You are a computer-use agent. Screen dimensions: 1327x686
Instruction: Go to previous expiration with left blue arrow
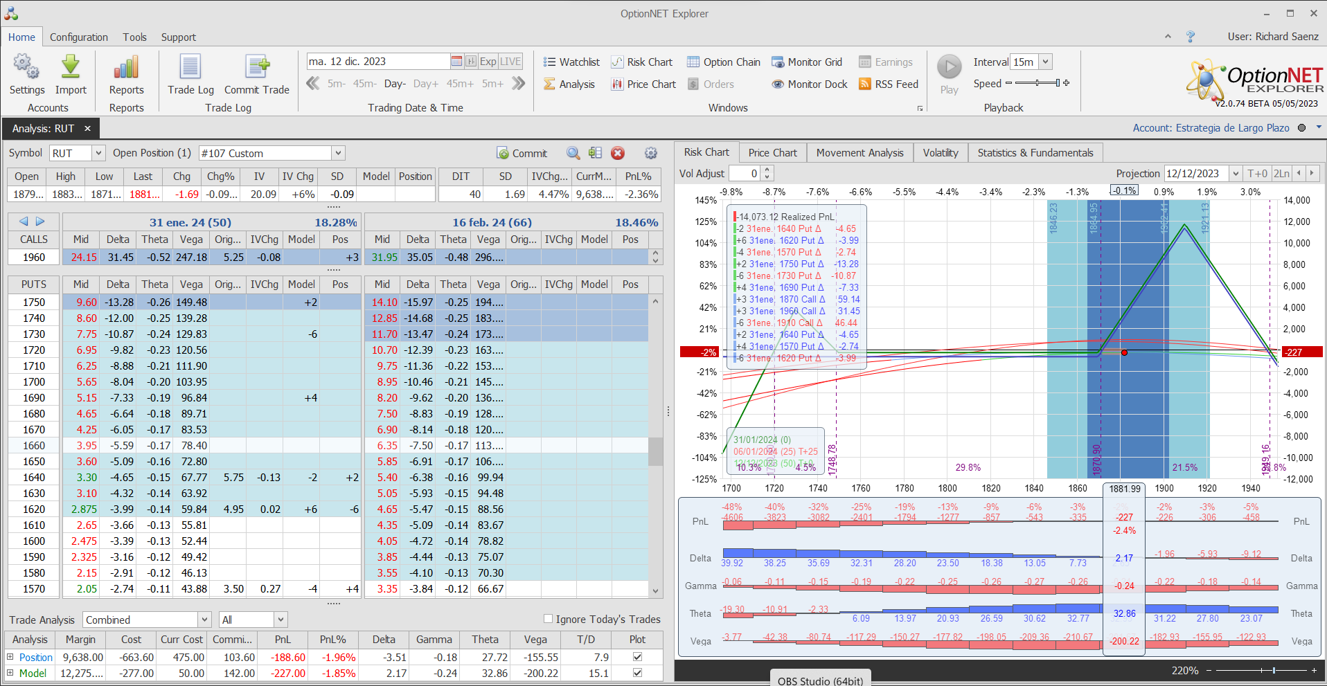coord(24,222)
